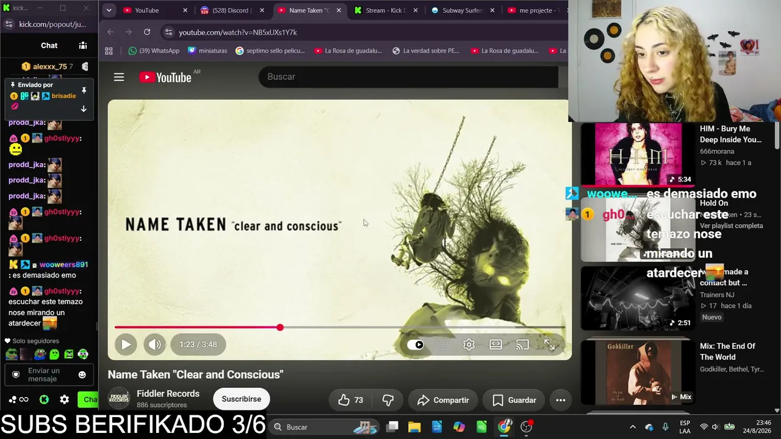Enter fullscreen on the YouTube player

[x=549, y=344]
